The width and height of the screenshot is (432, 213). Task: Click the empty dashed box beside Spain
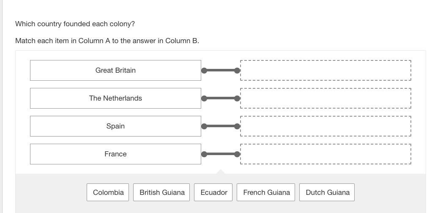coord(325,126)
